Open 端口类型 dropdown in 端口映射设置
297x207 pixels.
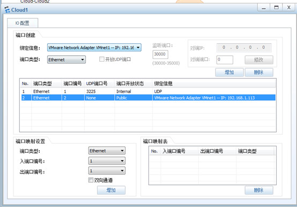(107, 151)
